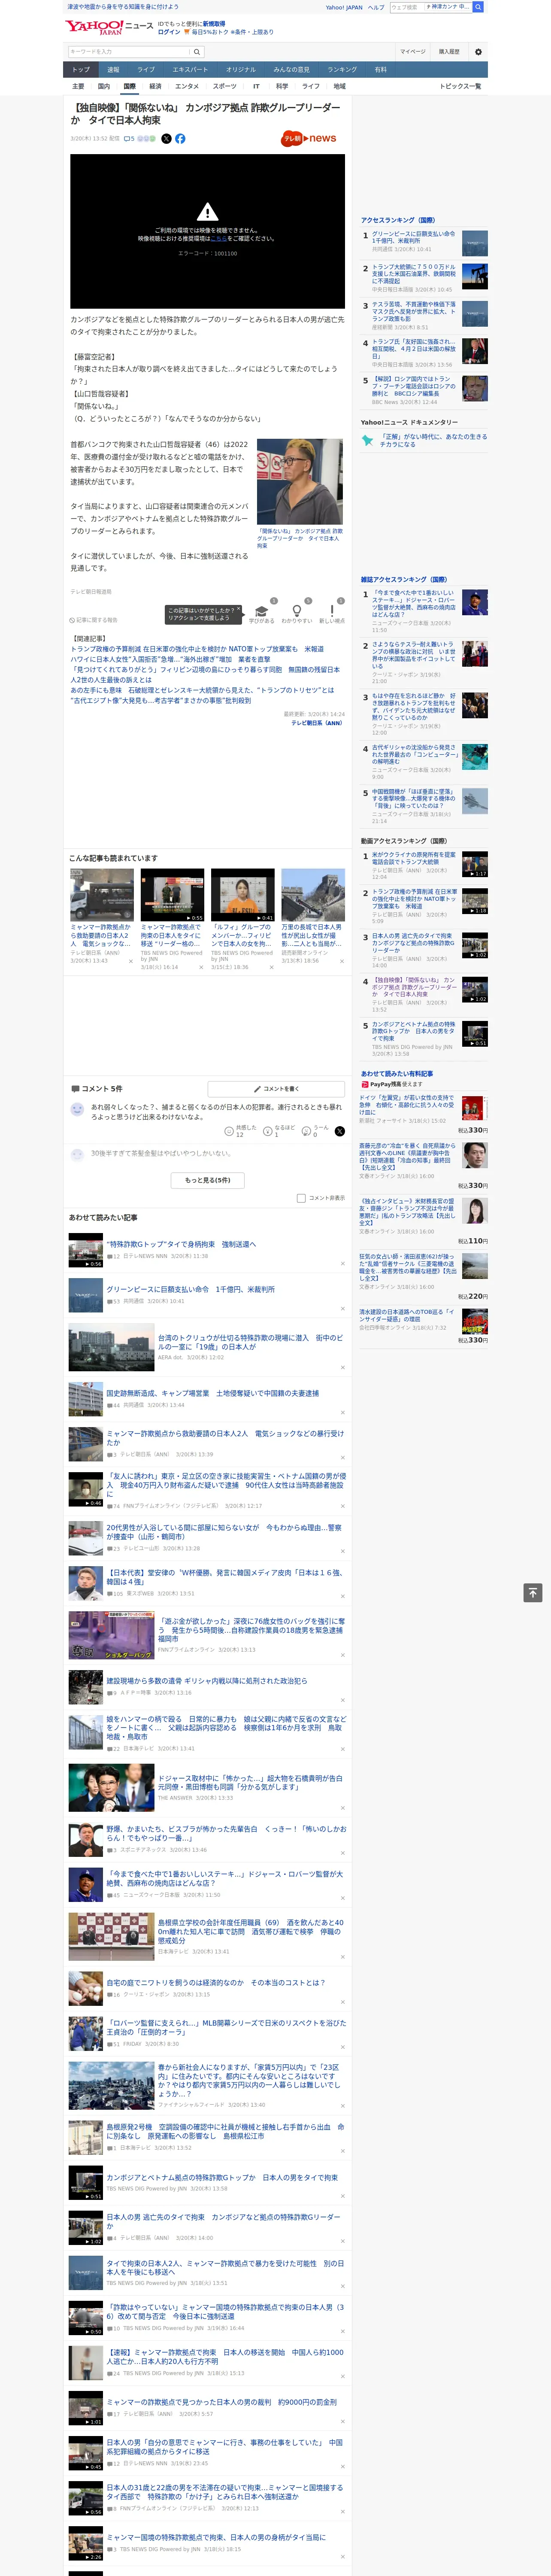The height and width of the screenshot is (2576, 551).
Task: Open related link about トランプ政権の予算削減
Action: 197,649
